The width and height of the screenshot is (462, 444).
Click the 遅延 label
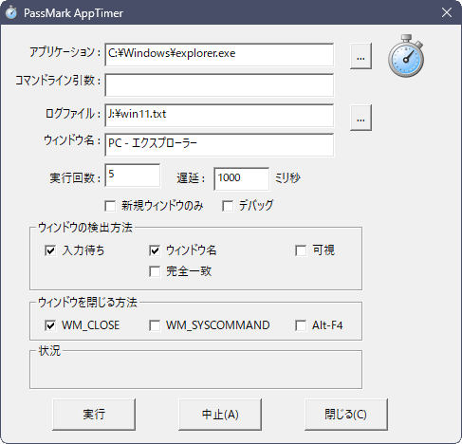pos(191,178)
